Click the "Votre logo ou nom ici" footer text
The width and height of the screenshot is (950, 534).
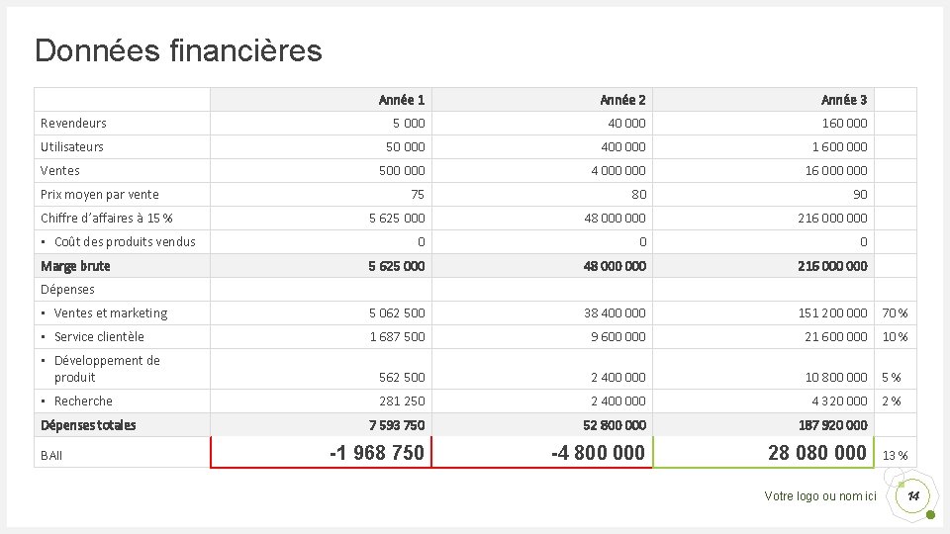pos(820,495)
